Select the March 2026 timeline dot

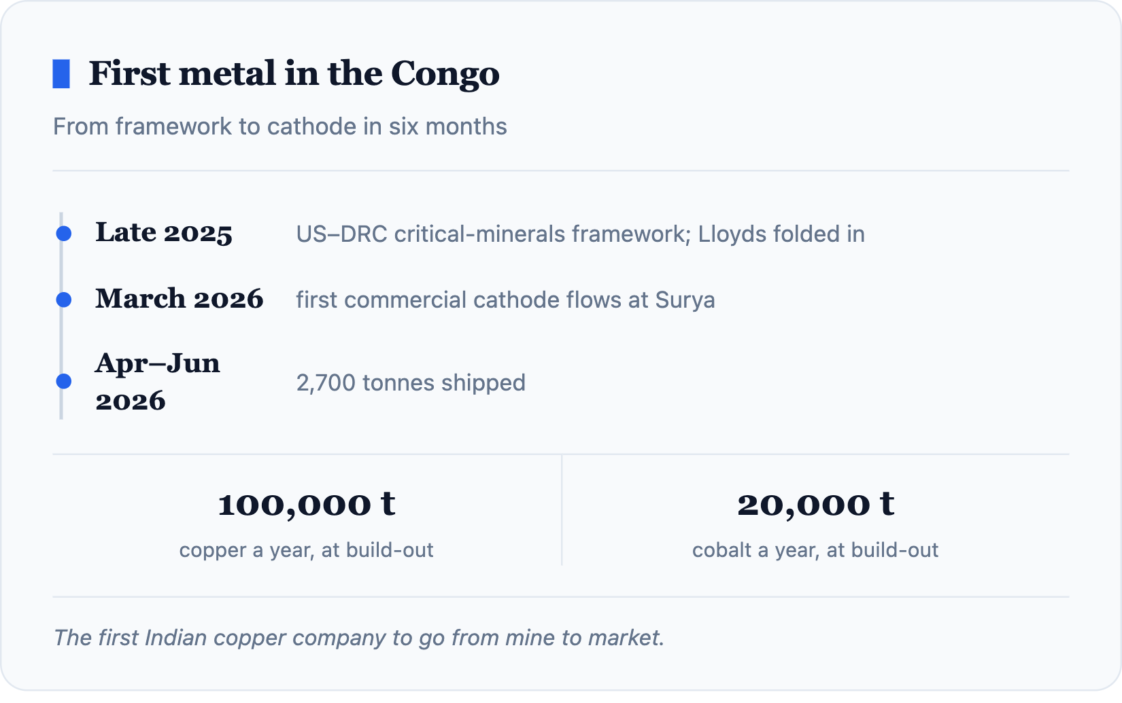(x=64, y=300)
